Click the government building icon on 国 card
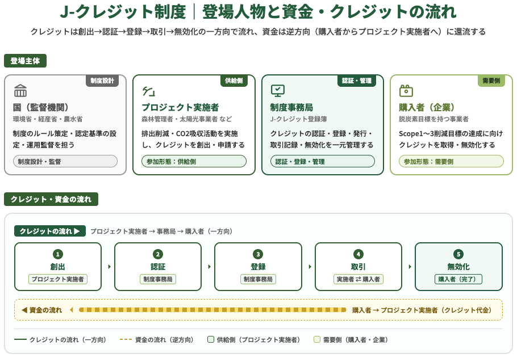 tap(20, 91)
